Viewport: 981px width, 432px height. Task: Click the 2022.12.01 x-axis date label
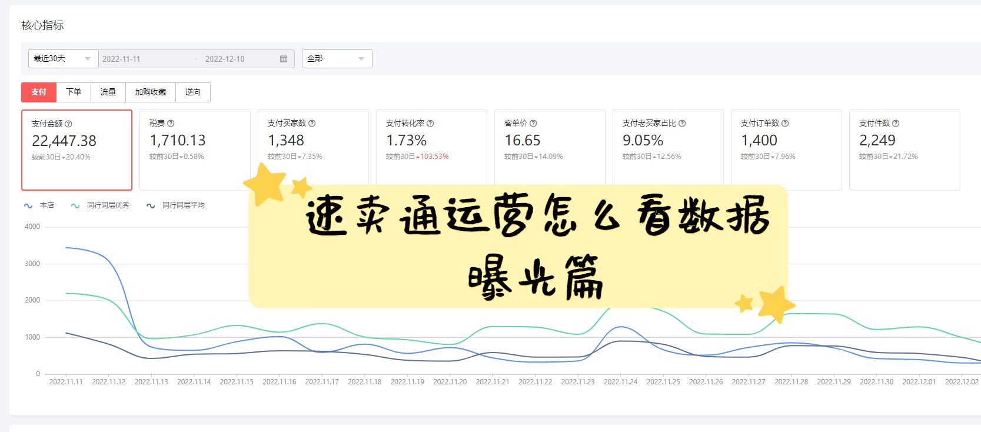(x=919, y=382)
